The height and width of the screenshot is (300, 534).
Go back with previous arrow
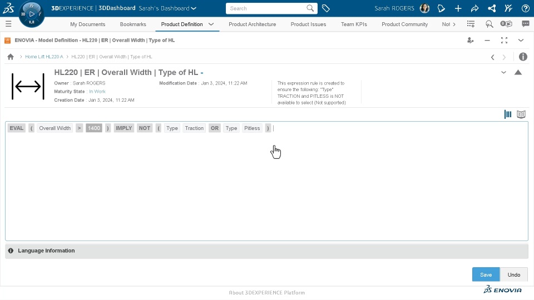coord(492,57)
